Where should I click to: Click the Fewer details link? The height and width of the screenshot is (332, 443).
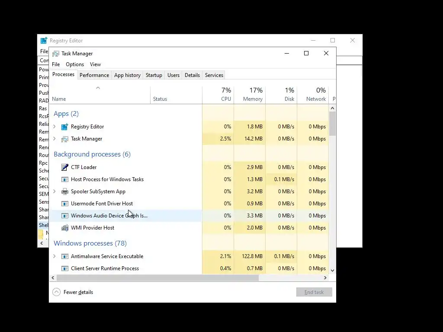coord(78,292)
